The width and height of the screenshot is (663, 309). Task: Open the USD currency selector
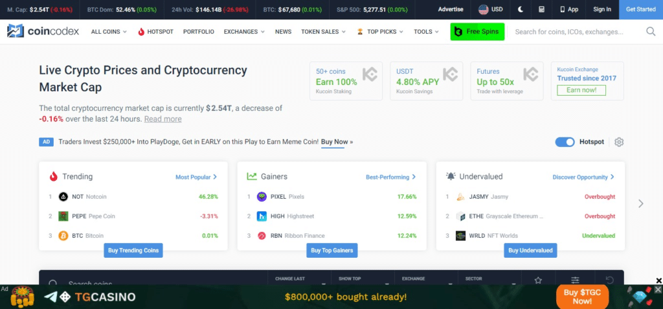[x=490, y=10]
